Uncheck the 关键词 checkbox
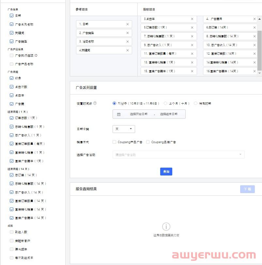The image size is (262, 265). pyautogui.click(x=12, y=33)
